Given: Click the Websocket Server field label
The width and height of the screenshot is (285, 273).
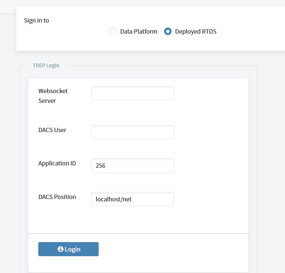Looking at the screenshot, I should (53, 96).
